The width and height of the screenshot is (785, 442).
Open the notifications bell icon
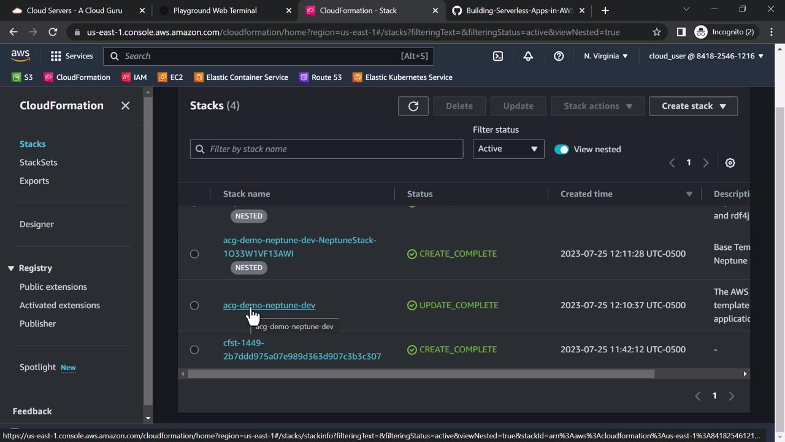click(x=528, y=56)
